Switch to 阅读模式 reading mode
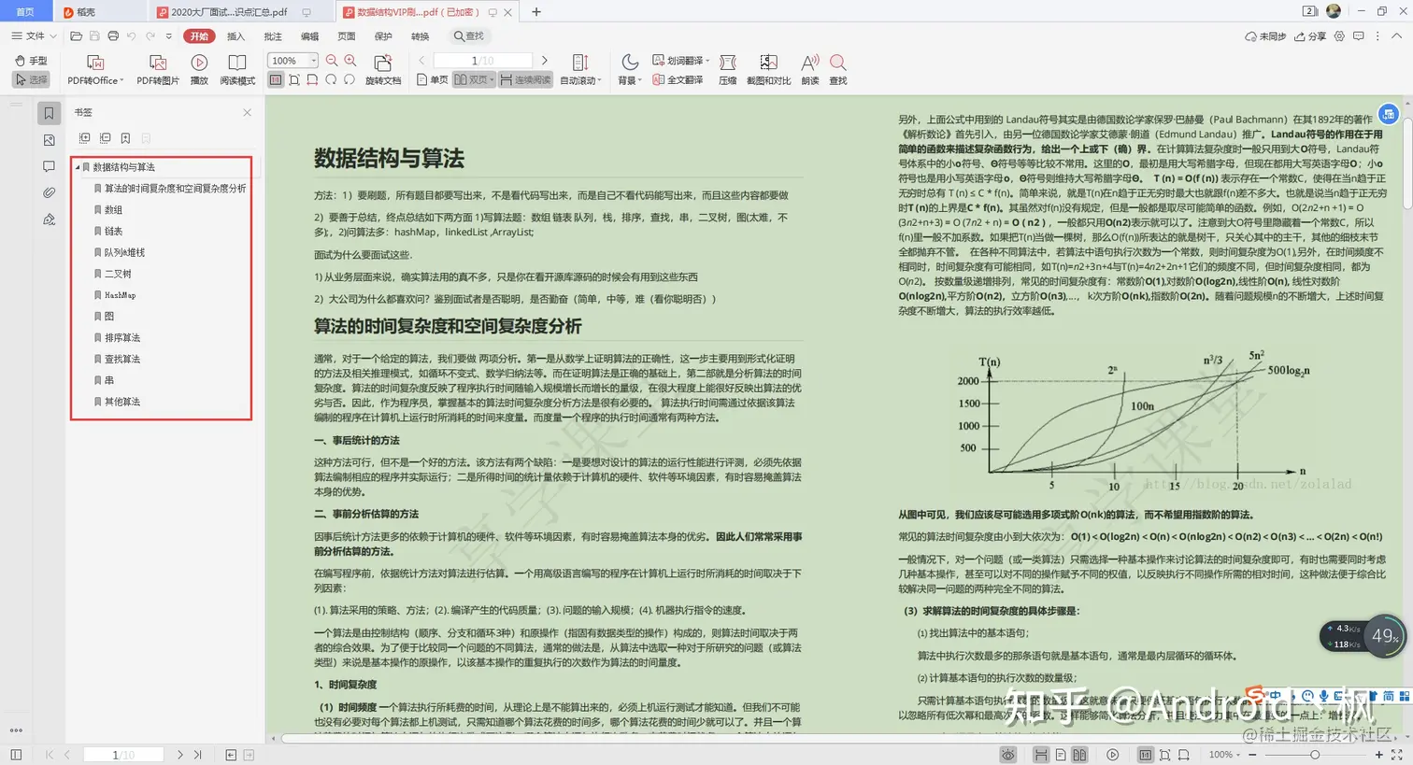Viewport: 1413px width, 765px height. 237,70
